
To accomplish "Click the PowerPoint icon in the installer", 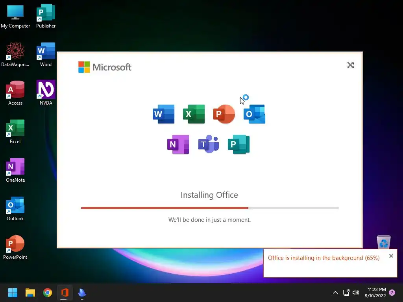I will pyautogui.click(x=224, y=114).
